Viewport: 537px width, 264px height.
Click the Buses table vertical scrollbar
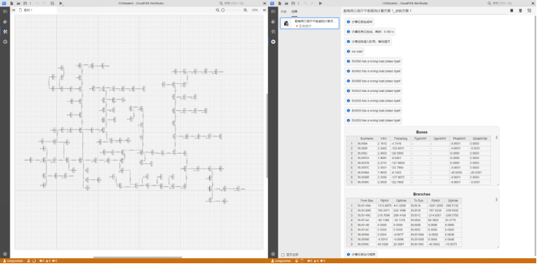pyautogui.click(x=497, y=138)
